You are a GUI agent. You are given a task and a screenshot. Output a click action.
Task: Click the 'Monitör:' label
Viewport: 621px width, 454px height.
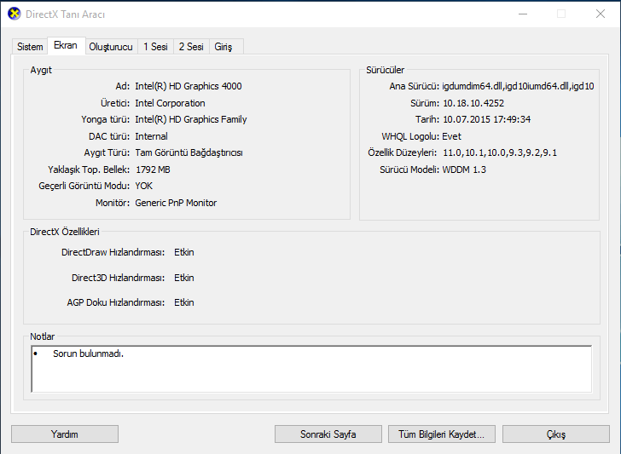tap(113, 203)
